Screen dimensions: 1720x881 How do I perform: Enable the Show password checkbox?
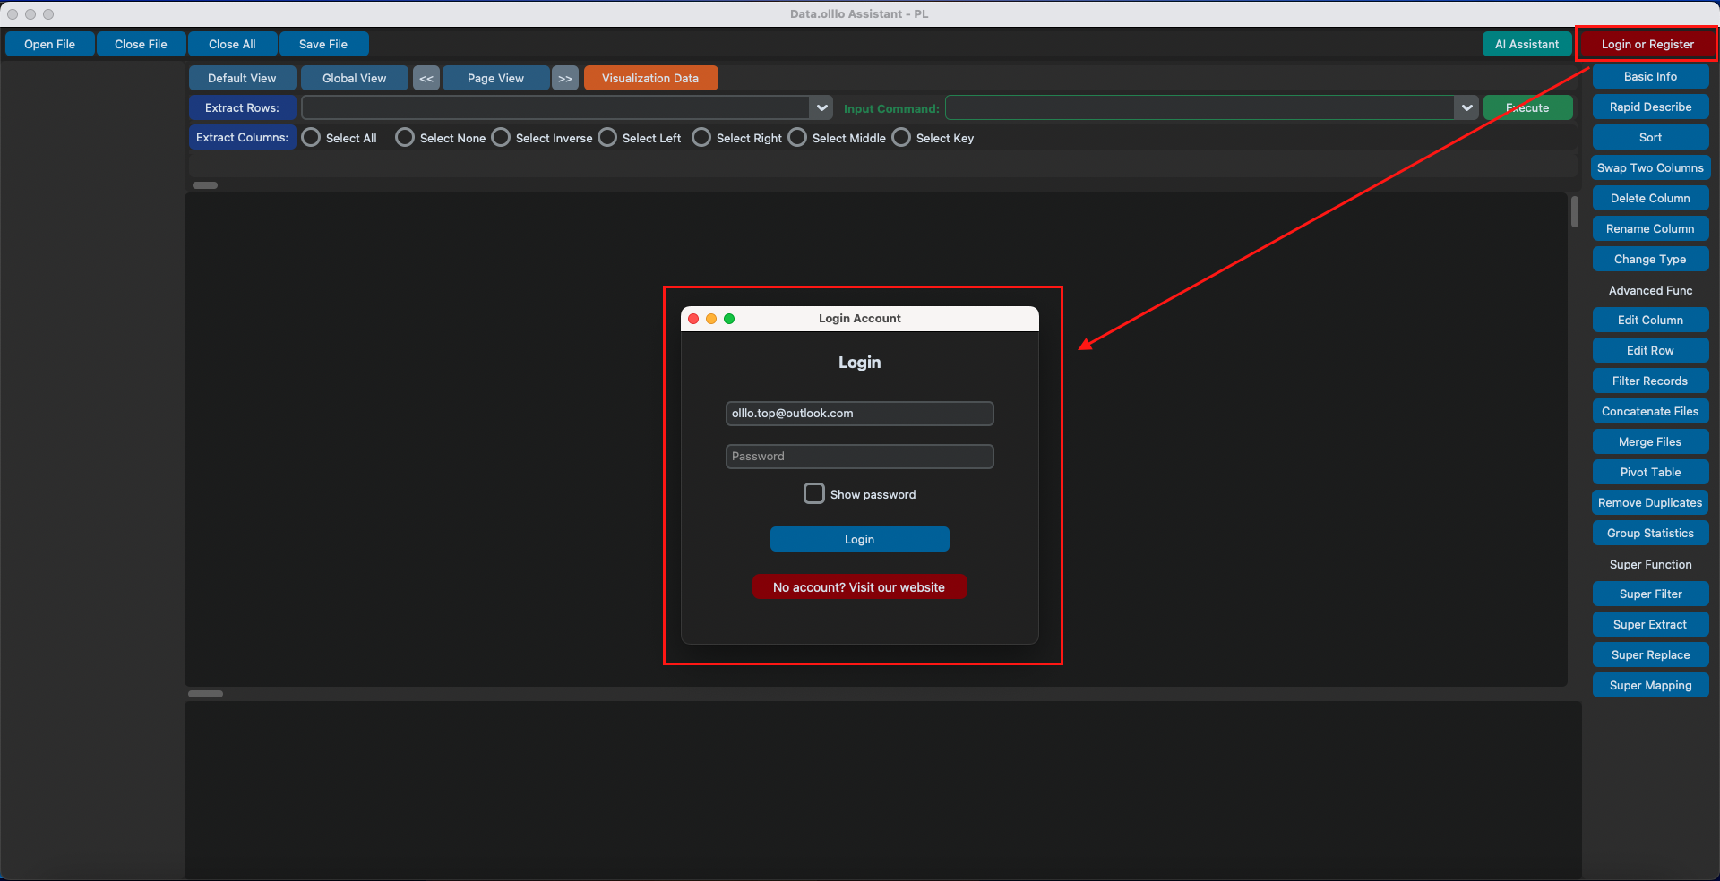(x=814, y=494)
